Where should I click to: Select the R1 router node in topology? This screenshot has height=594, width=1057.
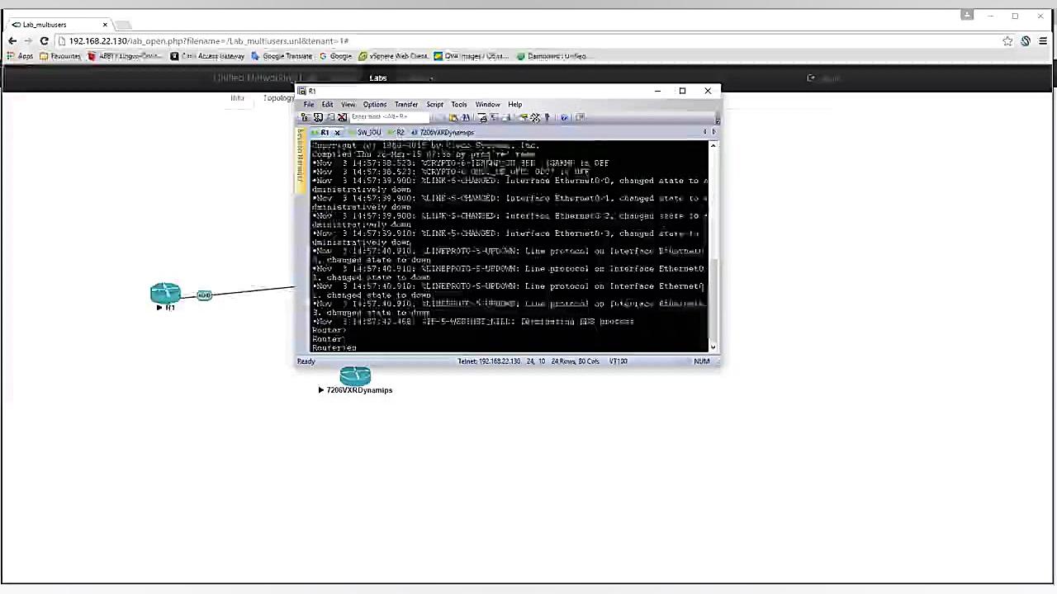coord(165,293)
